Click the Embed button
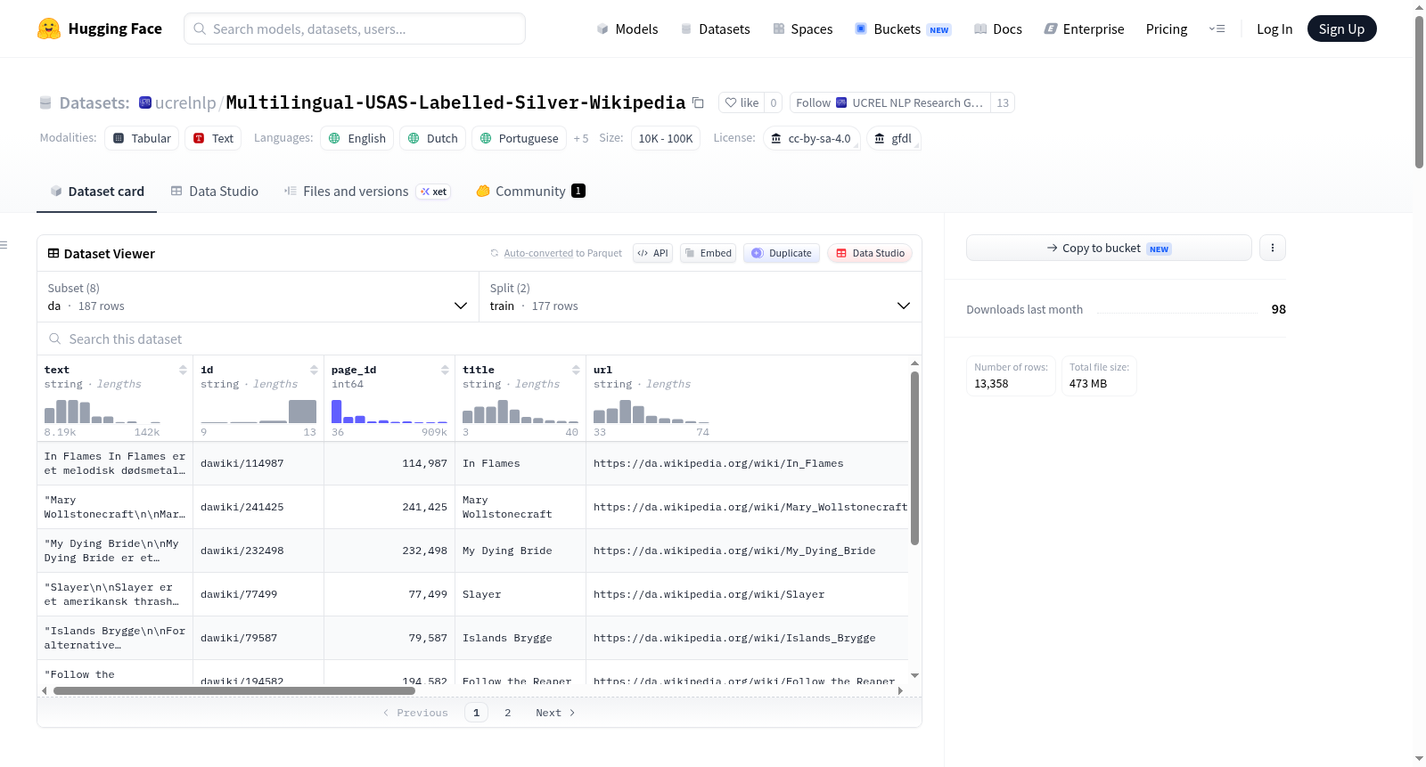 click(708, 253)
